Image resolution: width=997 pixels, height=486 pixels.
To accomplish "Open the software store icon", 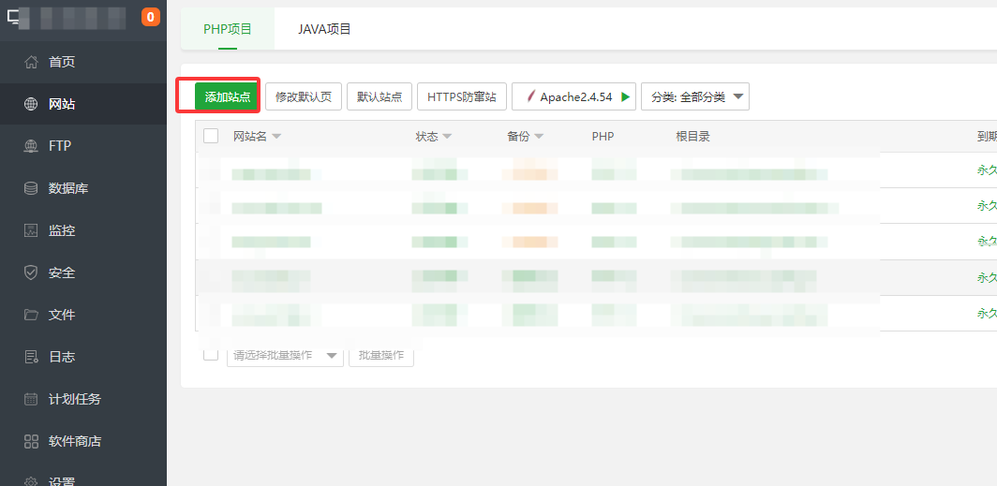I will click(31, 441).
